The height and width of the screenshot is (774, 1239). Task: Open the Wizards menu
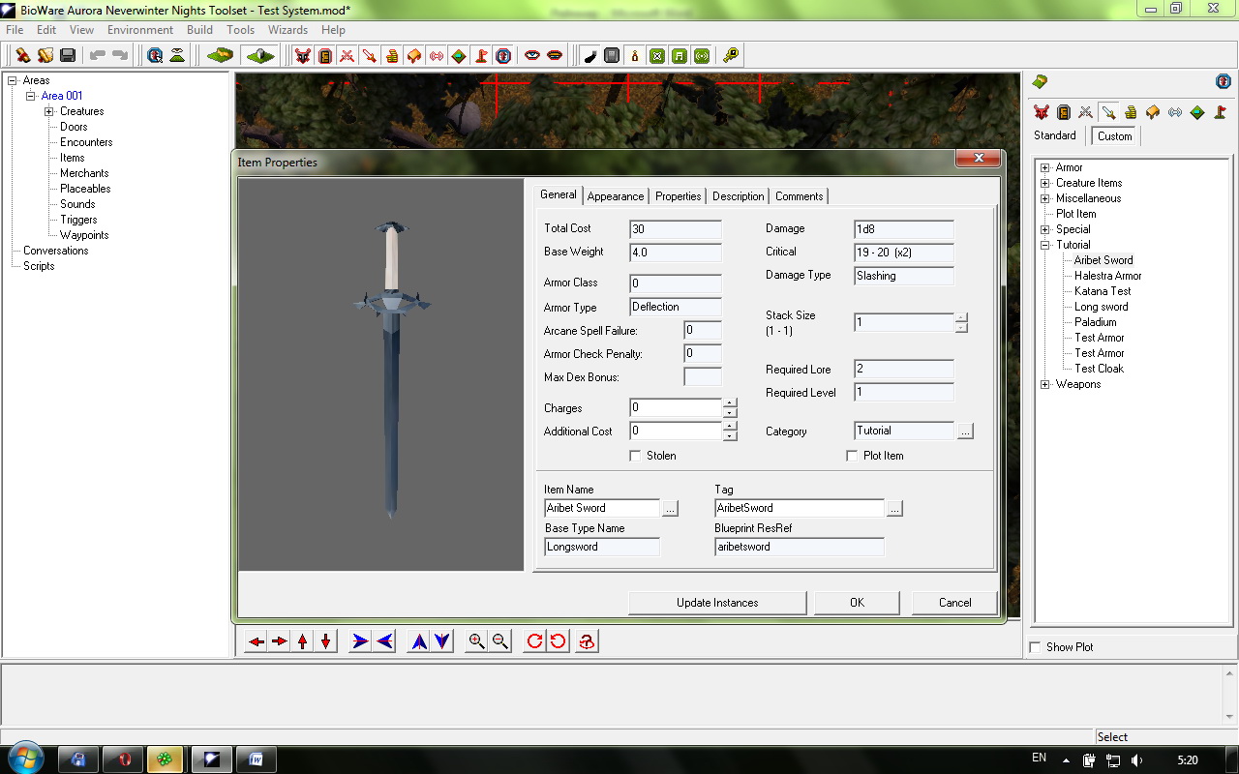(x=287, y=30)
